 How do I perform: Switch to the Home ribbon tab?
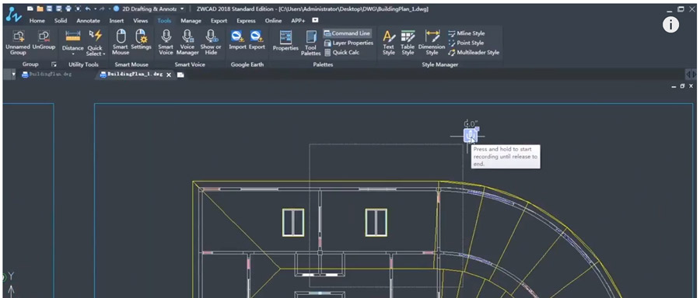[x=37, y=21]
